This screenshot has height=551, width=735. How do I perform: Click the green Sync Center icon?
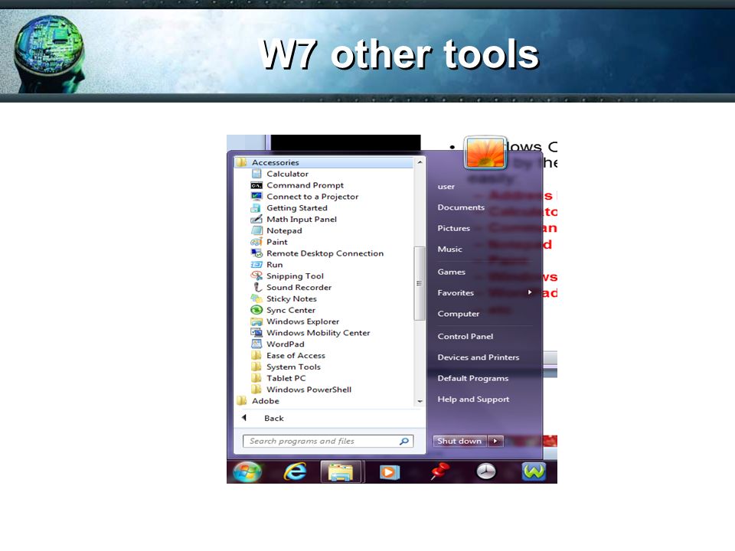[x=256, y=310]
